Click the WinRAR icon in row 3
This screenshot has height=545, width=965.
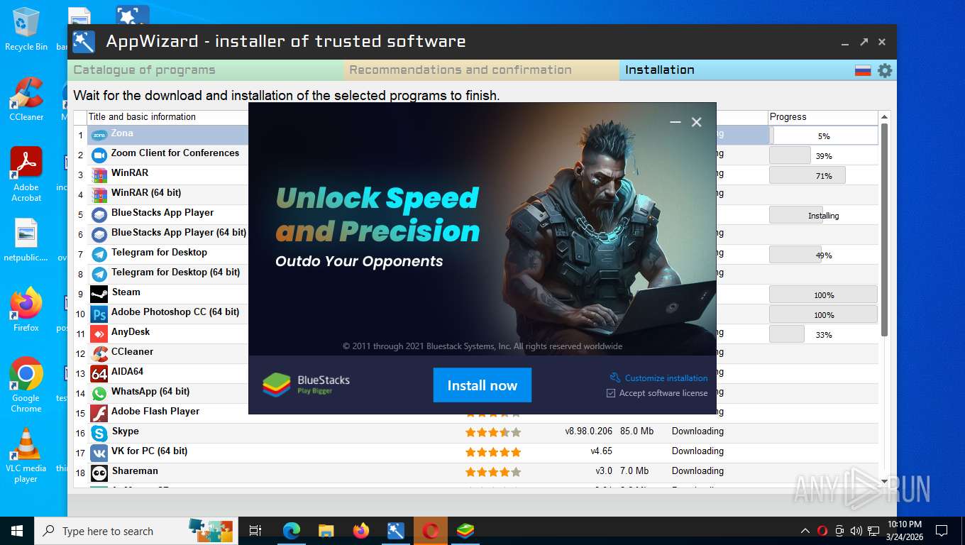coord(99,175)
